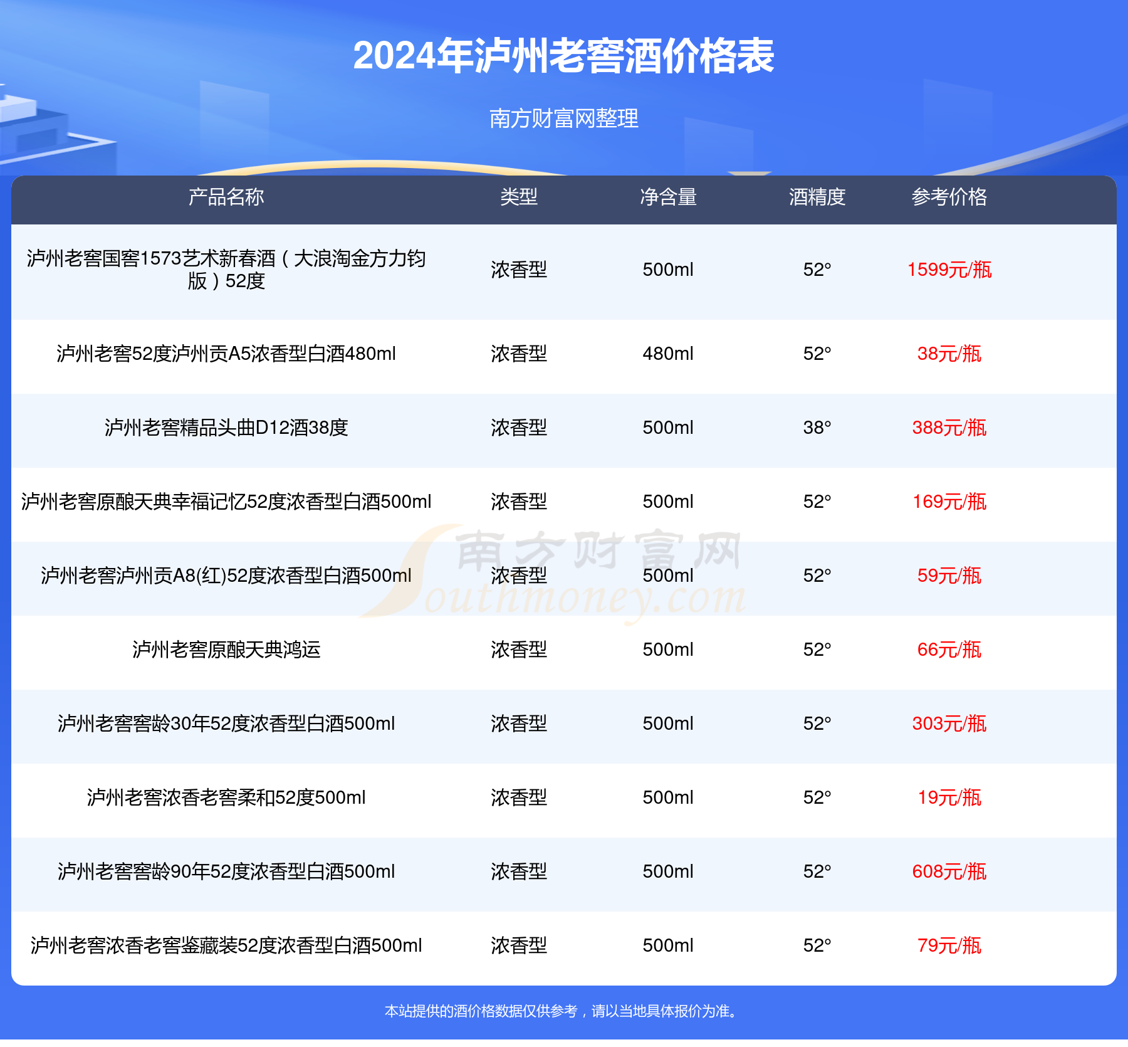1128x1047 pixels.
Task: Click the 参考价格 column header
Action: [949, 197]
